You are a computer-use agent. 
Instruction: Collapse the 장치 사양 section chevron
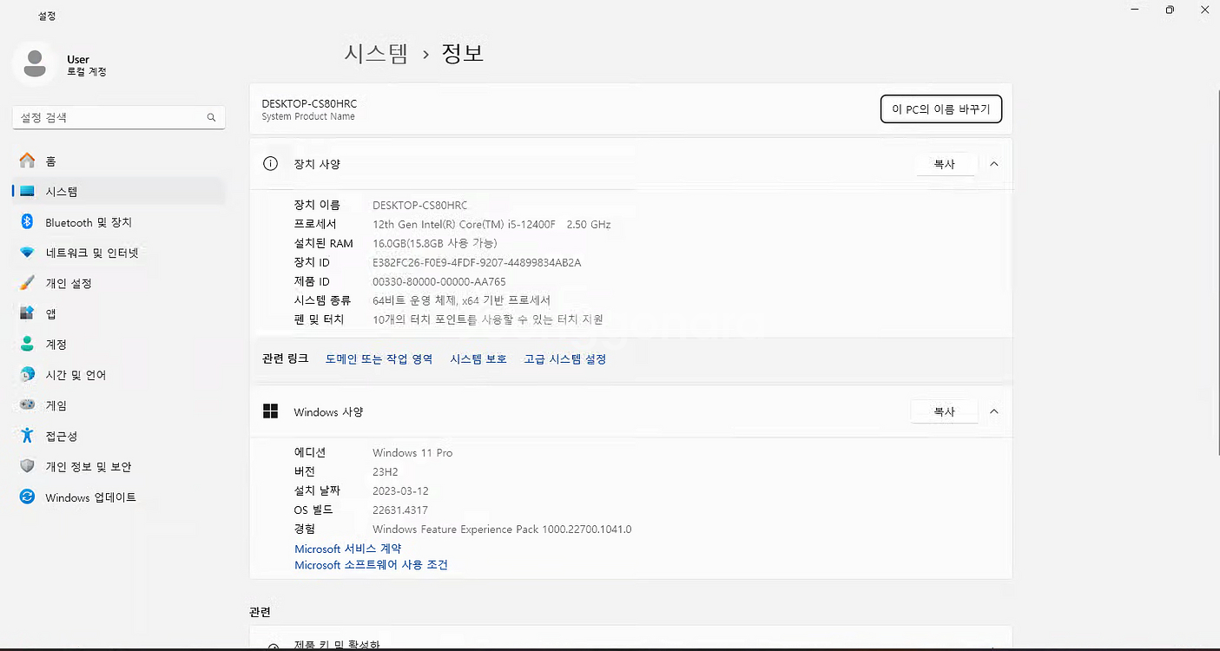(x=994, y=164)
